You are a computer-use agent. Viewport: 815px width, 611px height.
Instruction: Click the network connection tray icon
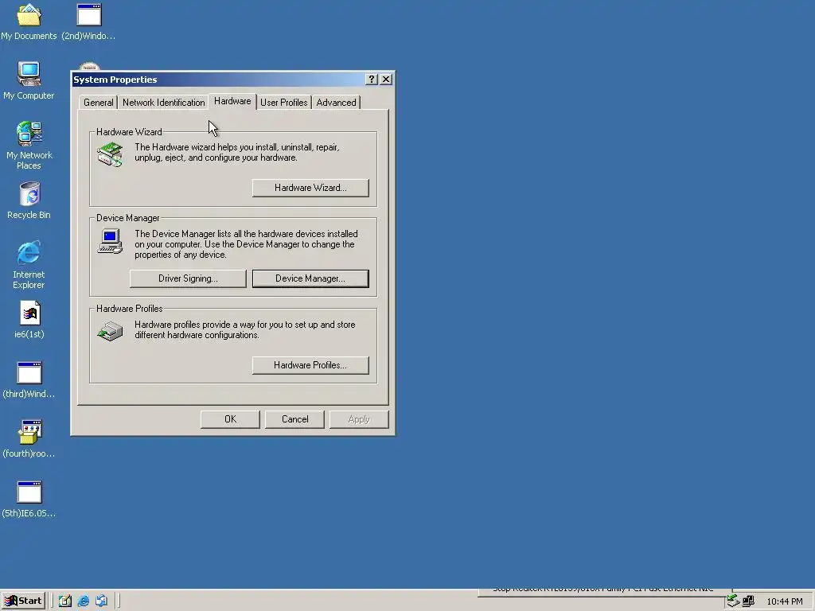pyautogui.click(x=748, y=601)
